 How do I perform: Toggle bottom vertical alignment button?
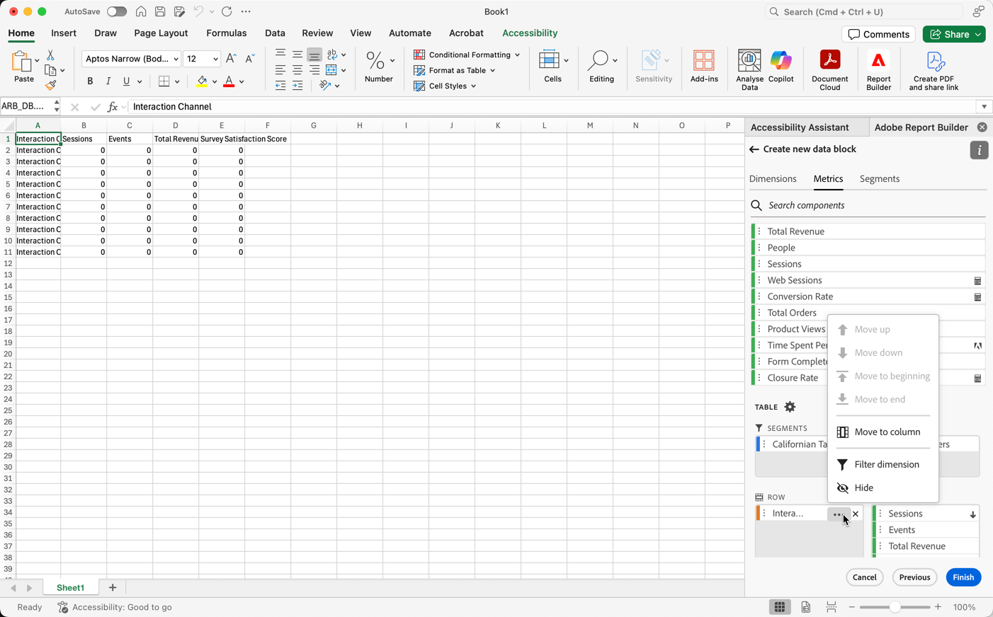(314, 54)
